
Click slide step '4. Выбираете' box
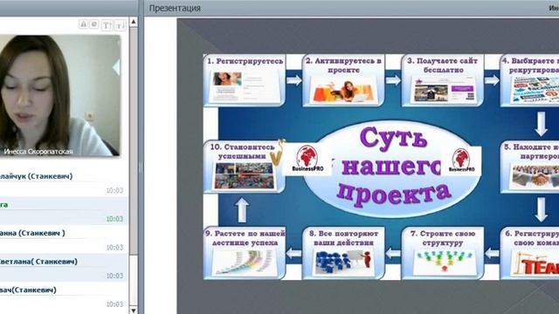(530, 80)
